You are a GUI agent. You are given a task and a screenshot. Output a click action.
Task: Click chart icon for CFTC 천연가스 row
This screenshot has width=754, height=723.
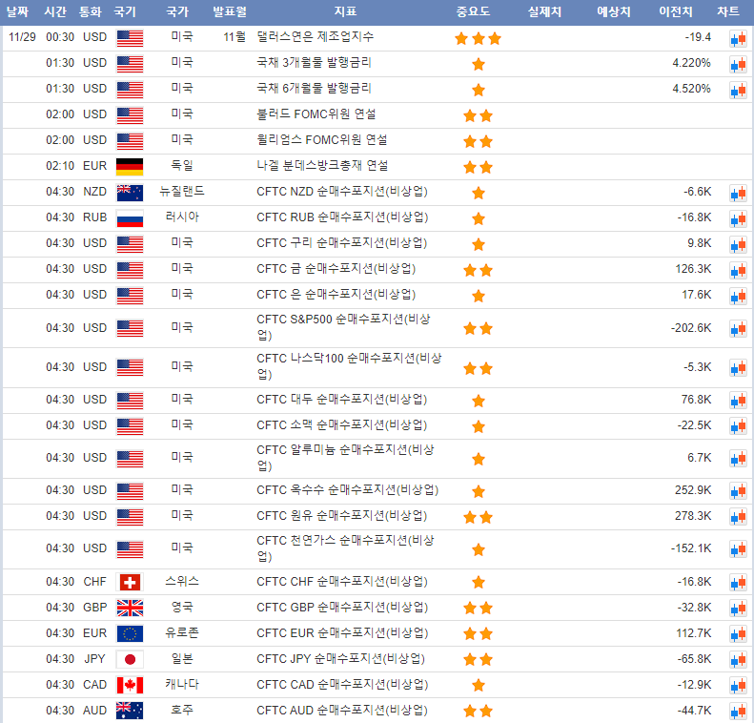click(738, 549)
